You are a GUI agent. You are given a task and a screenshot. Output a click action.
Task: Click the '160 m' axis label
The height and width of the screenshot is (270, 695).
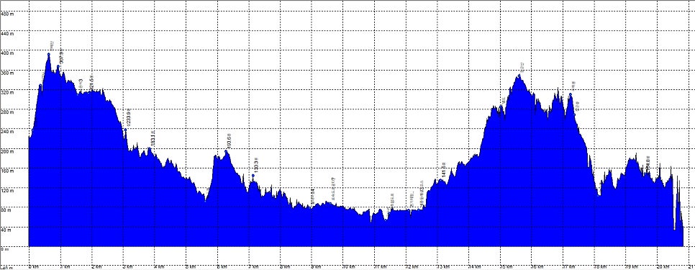7,171
